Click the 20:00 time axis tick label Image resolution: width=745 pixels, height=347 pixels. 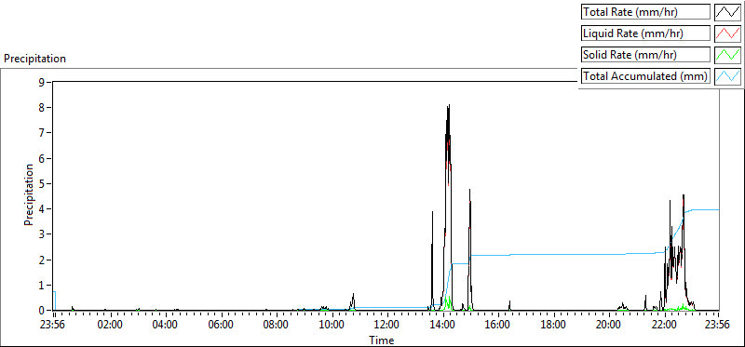pyautogui.click(x=609, y=326)
